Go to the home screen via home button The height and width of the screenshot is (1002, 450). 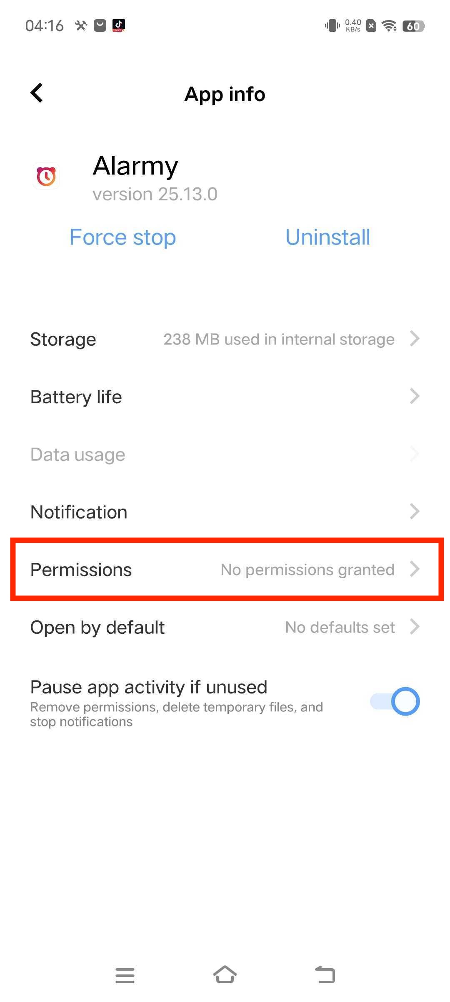click(x=225, y=974)
